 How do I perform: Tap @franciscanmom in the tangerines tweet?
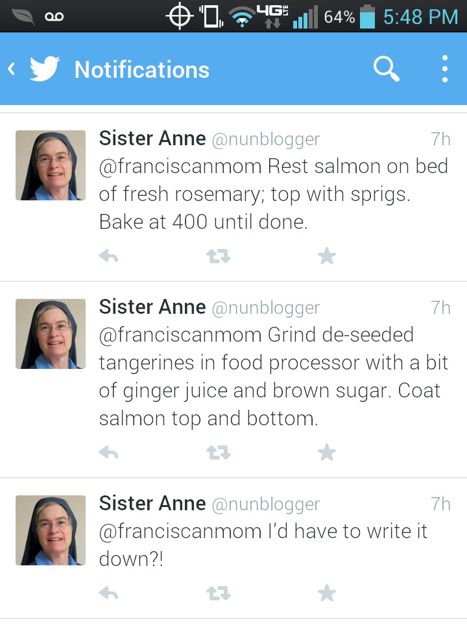click(x=180, y=335)
